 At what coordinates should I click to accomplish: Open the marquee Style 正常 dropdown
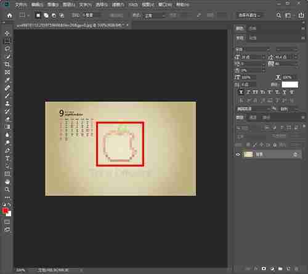[x=155, y=15]
